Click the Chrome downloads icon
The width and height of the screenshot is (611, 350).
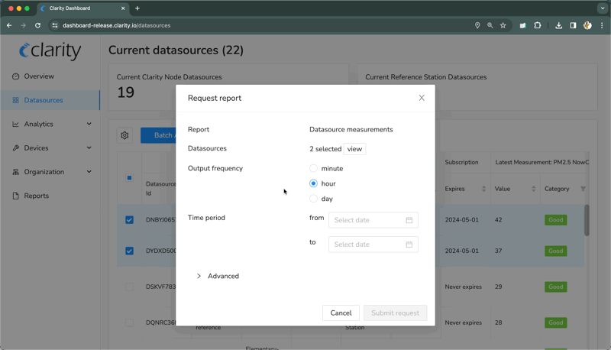pyautogui.click(x=558, y=25)
